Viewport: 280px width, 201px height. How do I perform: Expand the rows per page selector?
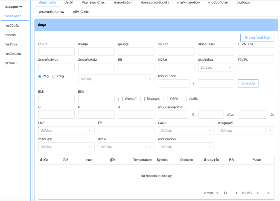click(x=211, y=193)
